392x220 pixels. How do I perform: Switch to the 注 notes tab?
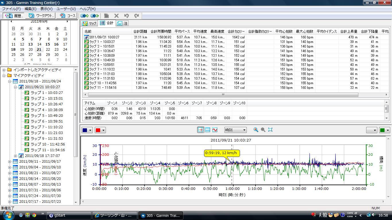click(123, 23)
